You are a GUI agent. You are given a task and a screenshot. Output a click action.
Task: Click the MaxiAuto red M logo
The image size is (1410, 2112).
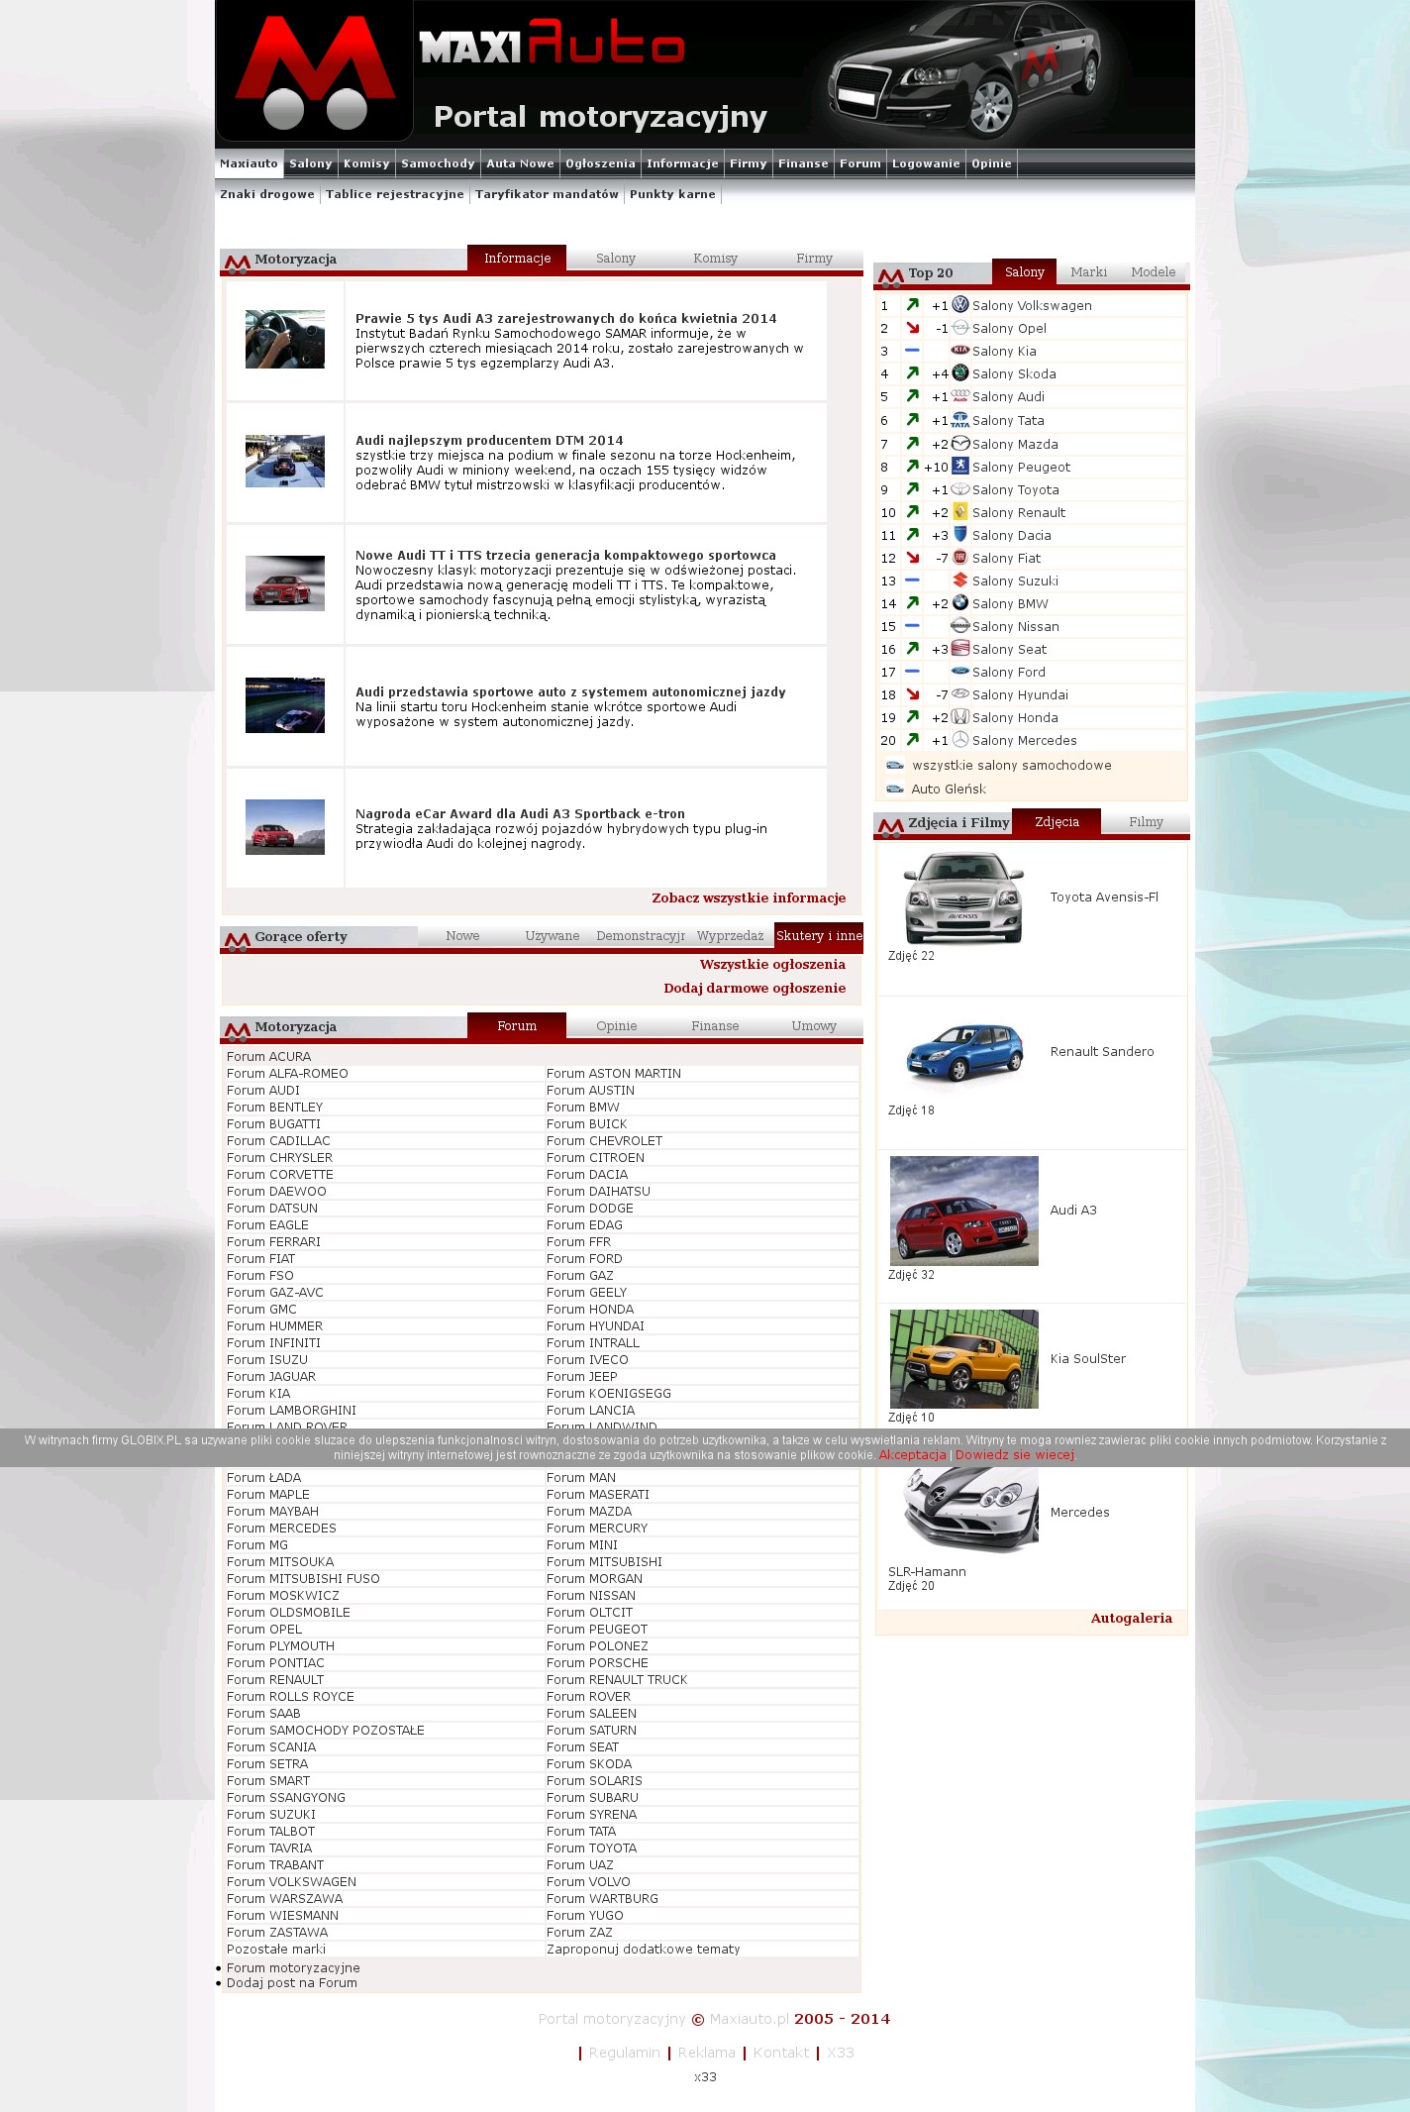click(x=314, y=71)
